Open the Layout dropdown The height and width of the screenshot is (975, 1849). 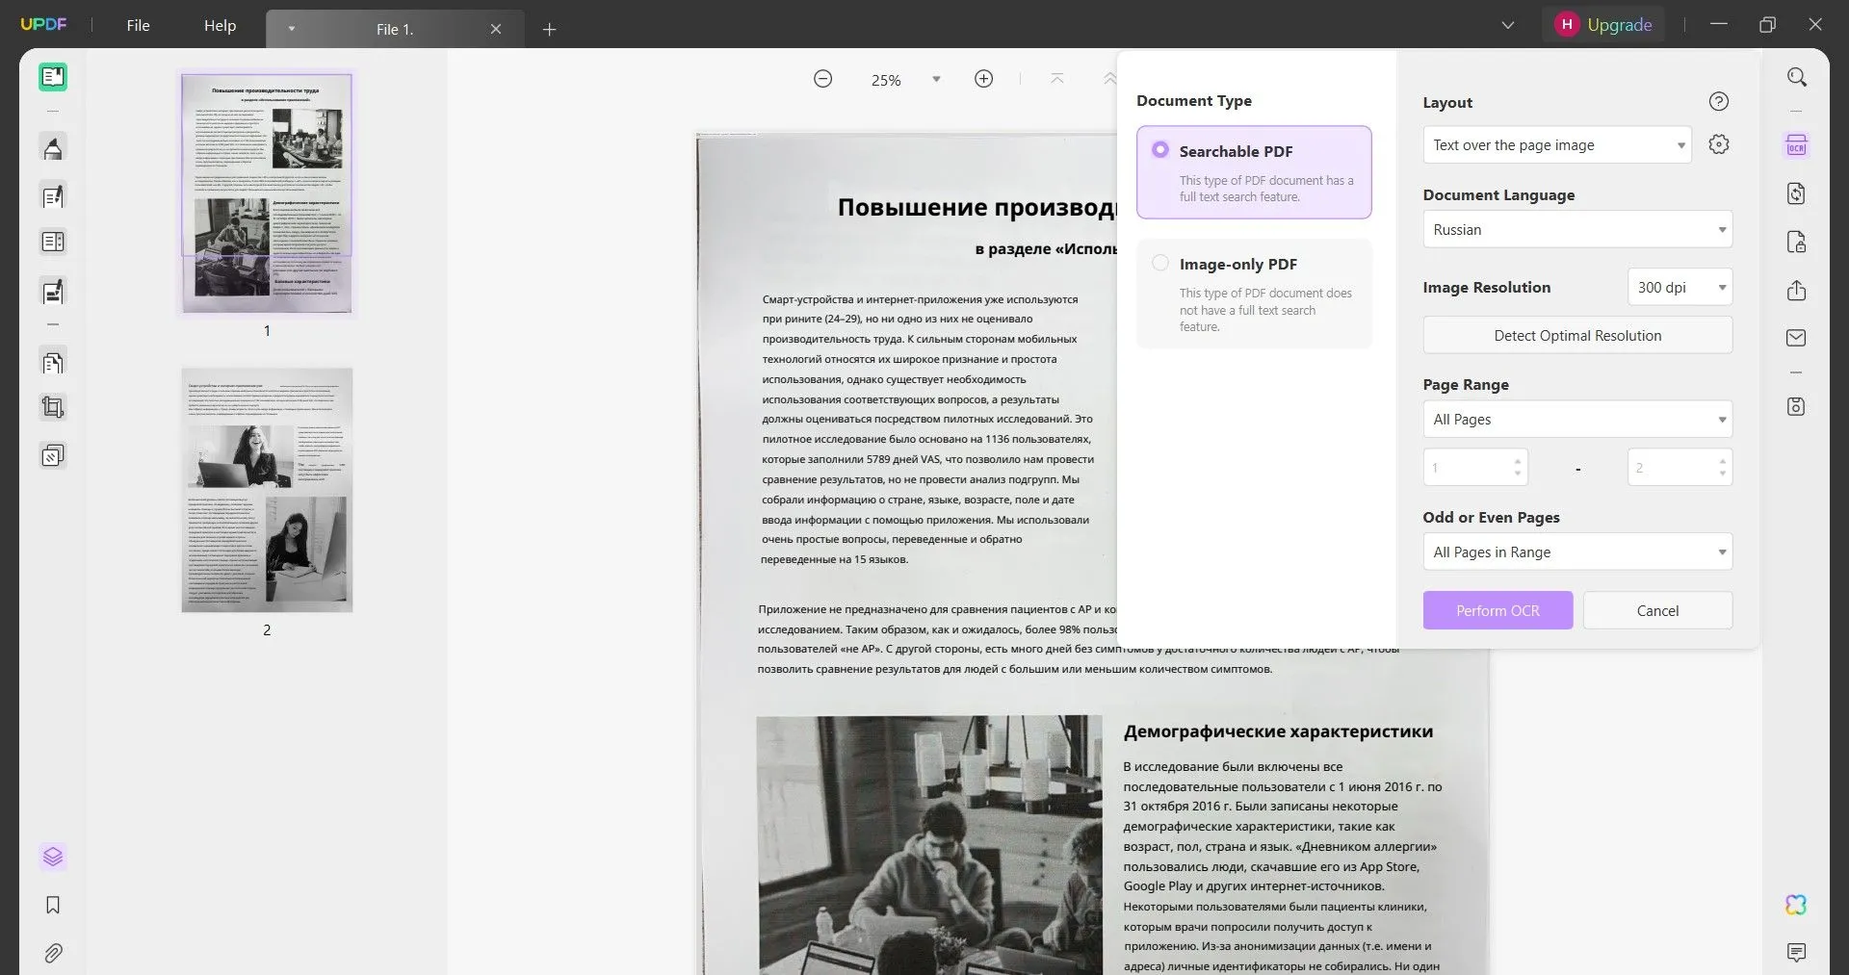(1555, 144)
